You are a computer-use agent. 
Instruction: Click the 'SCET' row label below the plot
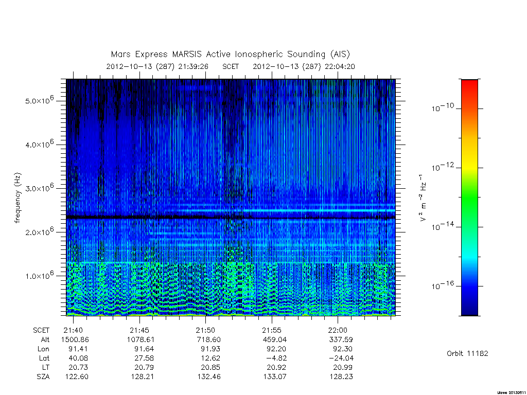coord(41,330)
